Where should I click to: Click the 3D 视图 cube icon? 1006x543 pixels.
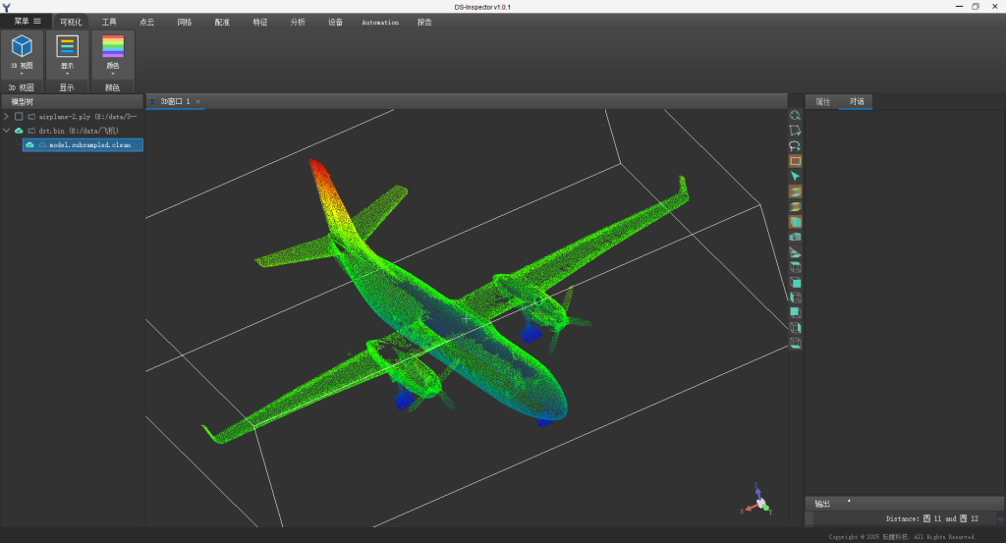click(x=22, y=46)
